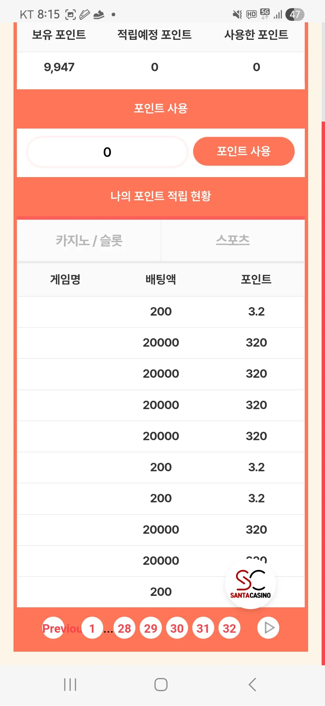Screen dimensions: 325x706
Task: Tap Android home button
Action: click(161, 685)
